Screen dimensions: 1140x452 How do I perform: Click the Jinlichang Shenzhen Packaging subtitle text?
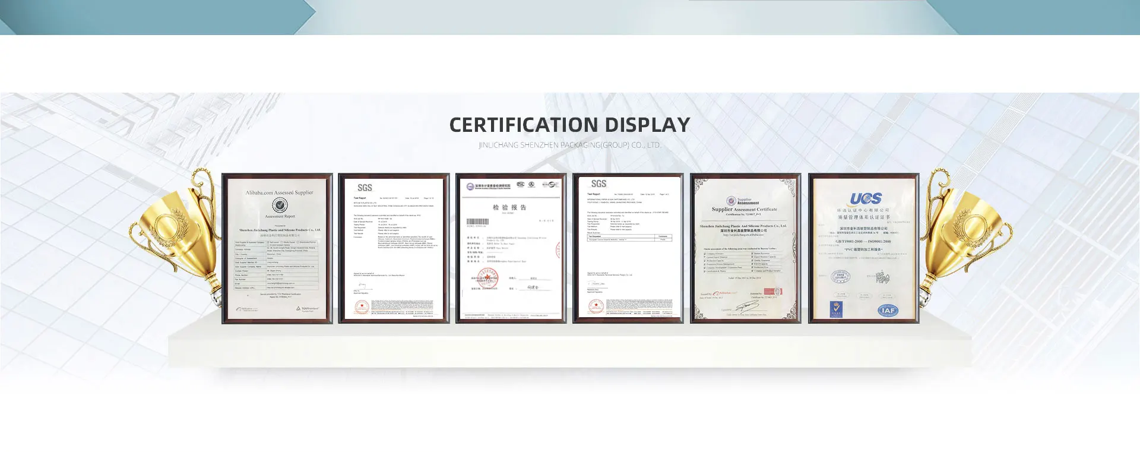coord(569,145)
